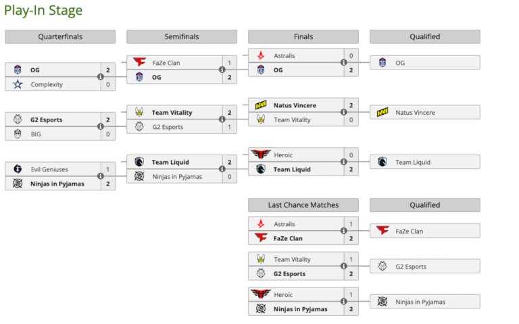The image size is (519, 324).
Task: Click Natus Vincere logo in Finals
Action: (x=261, y=105)
